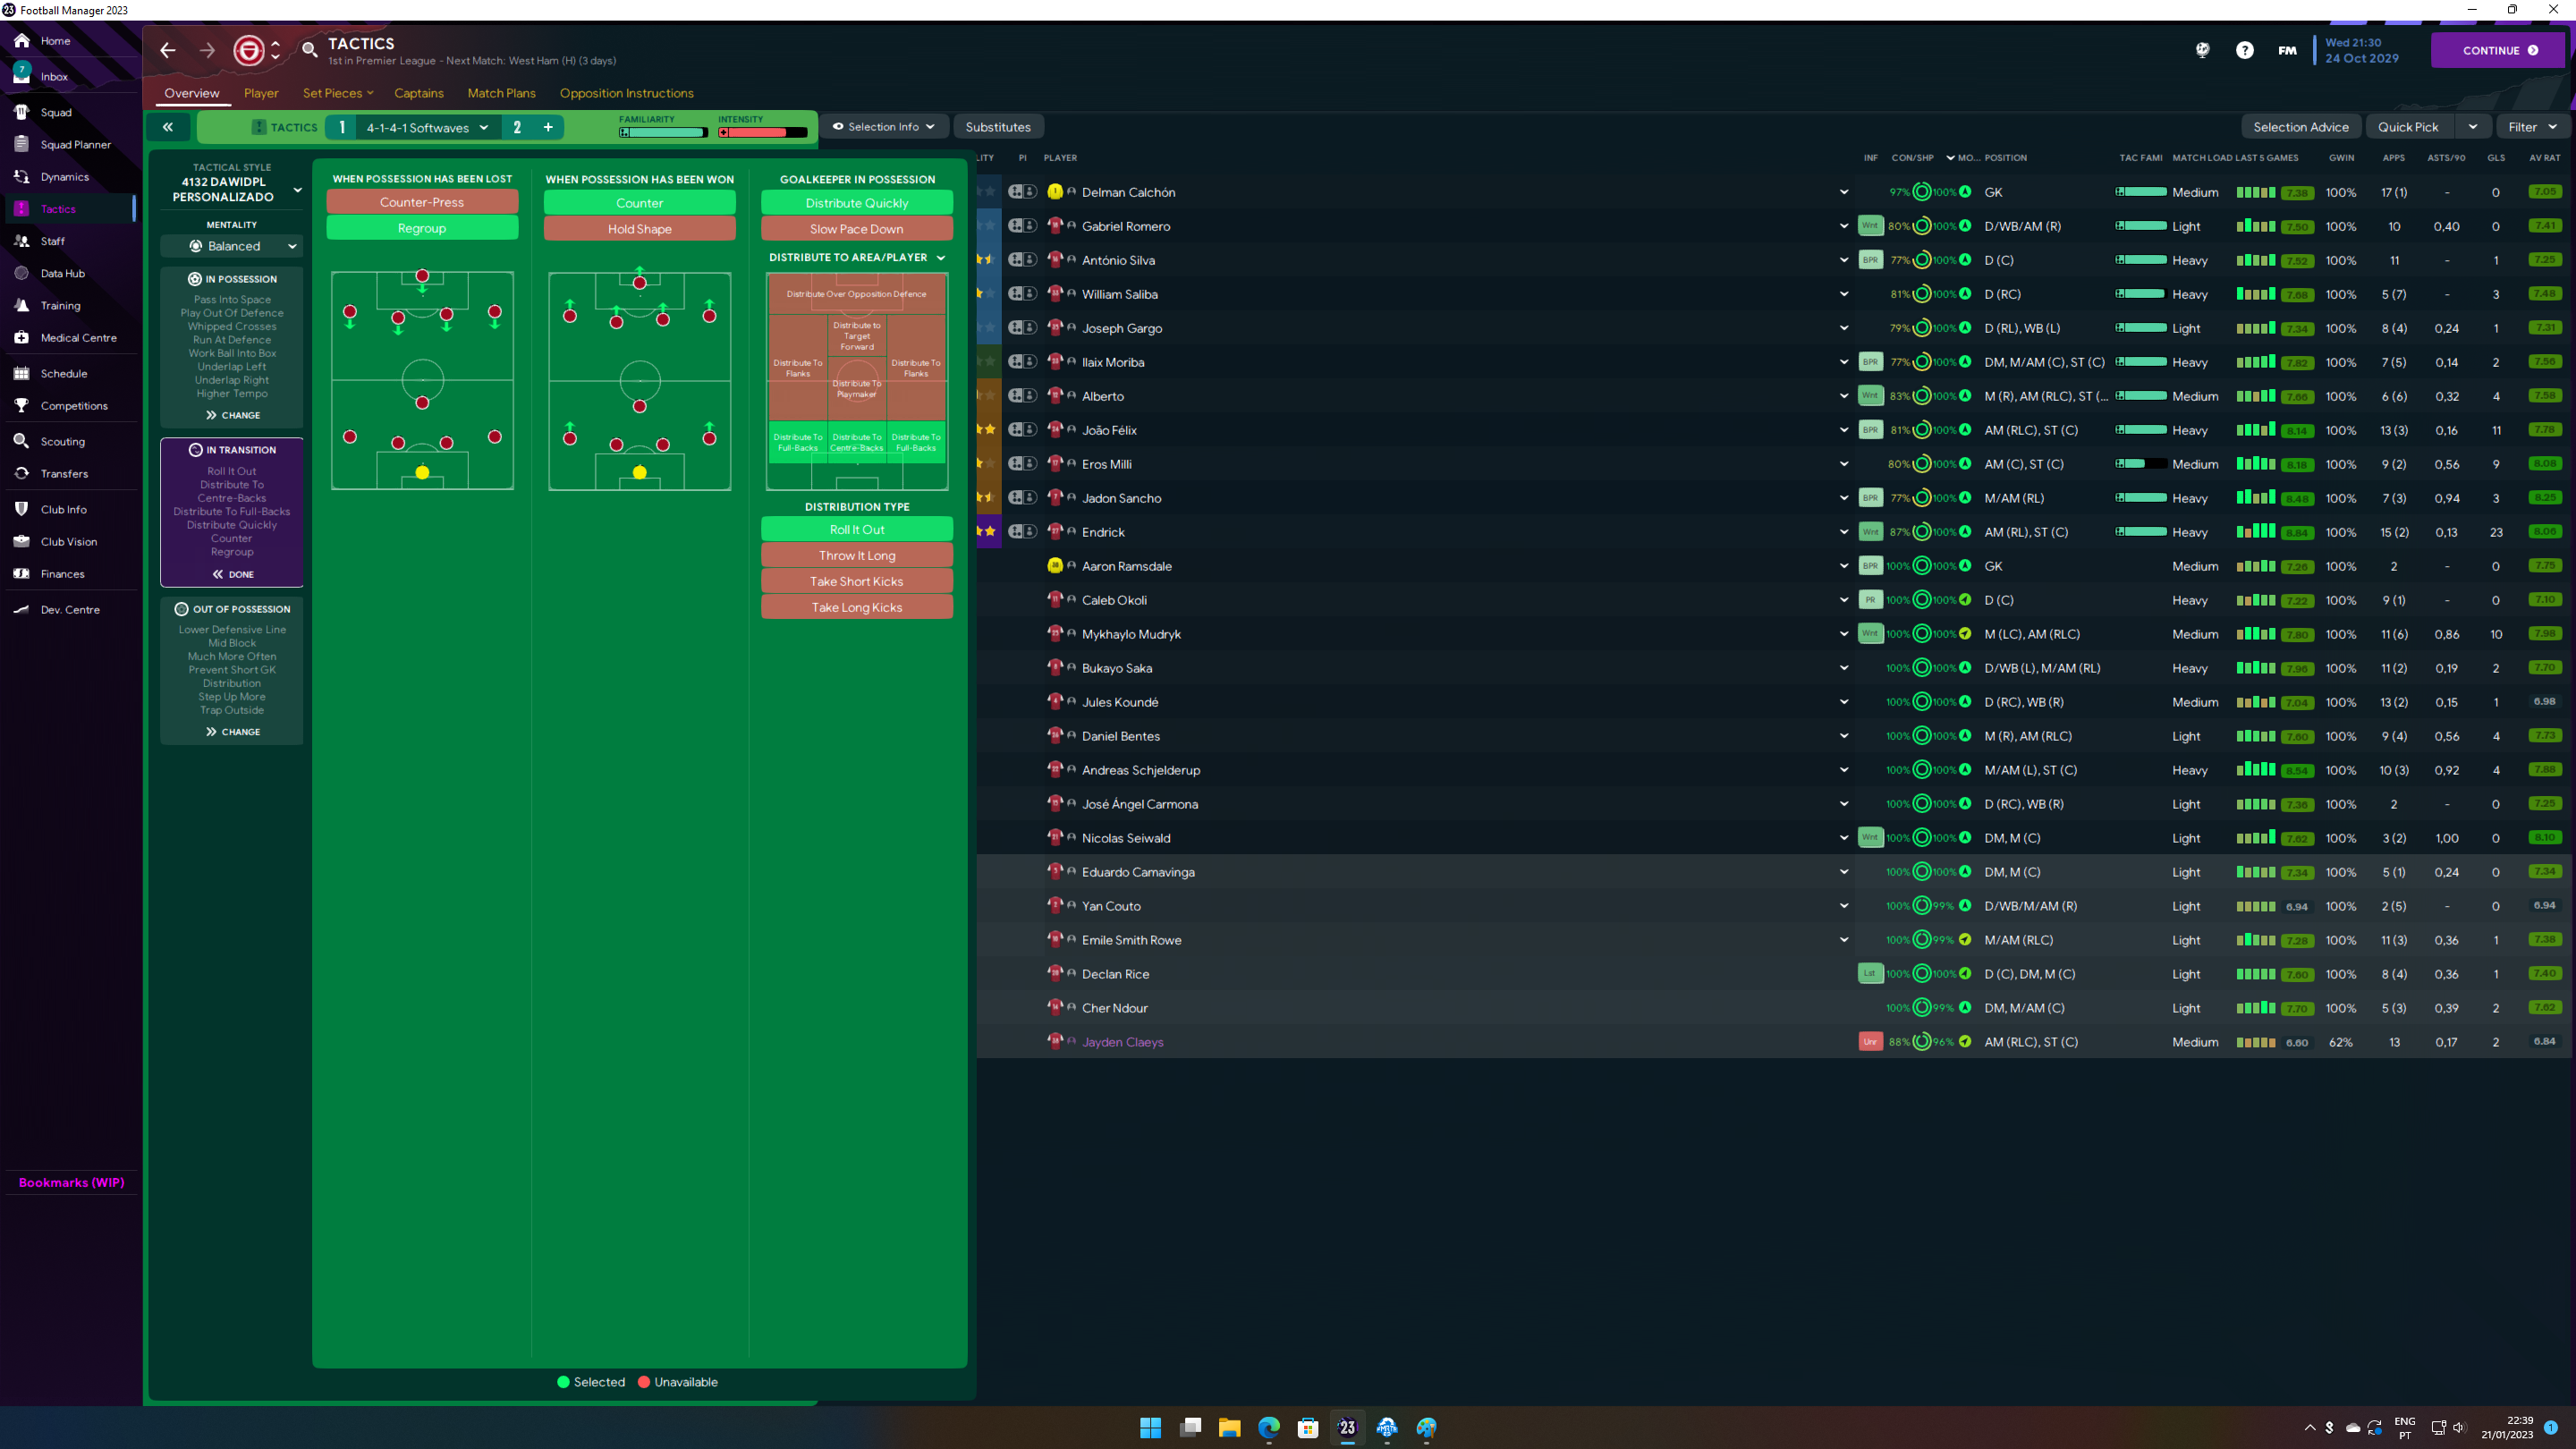The image size is (2576, 1449).
Task: Open Scouting from the sidebar
Action: pos(62,441)
